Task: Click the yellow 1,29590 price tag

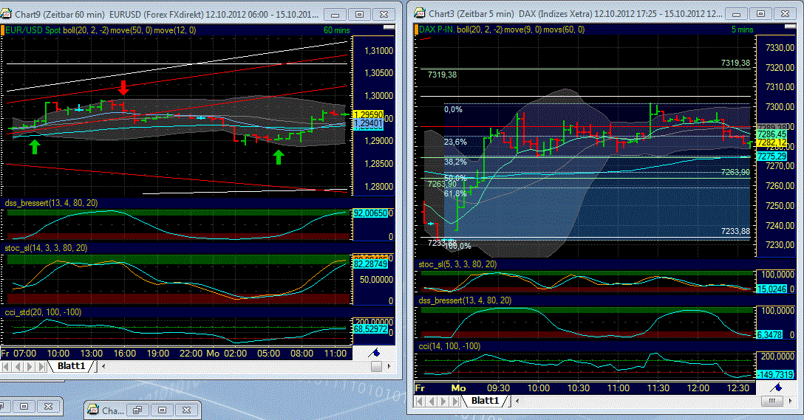Action: click(x=369, y=114)
